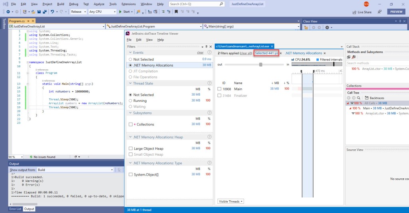Image resolution: width=409 pixels, height=213 pixels.
Task: Check the Large Object Heap checkbox
Action: [131, 149]
